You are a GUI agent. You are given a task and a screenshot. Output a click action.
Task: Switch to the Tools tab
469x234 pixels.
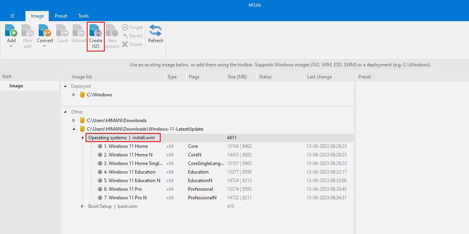click(x=83, y=16)
